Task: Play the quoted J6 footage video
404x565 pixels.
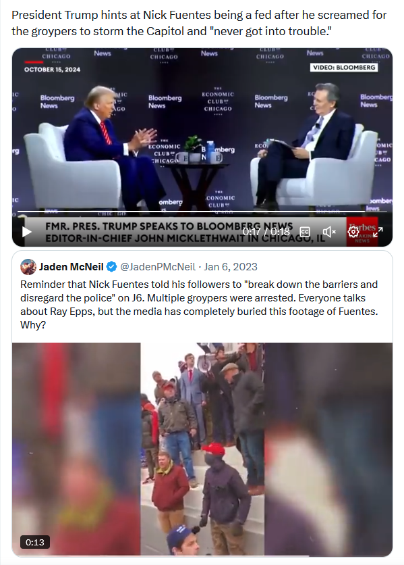Action: click(202, 449)
